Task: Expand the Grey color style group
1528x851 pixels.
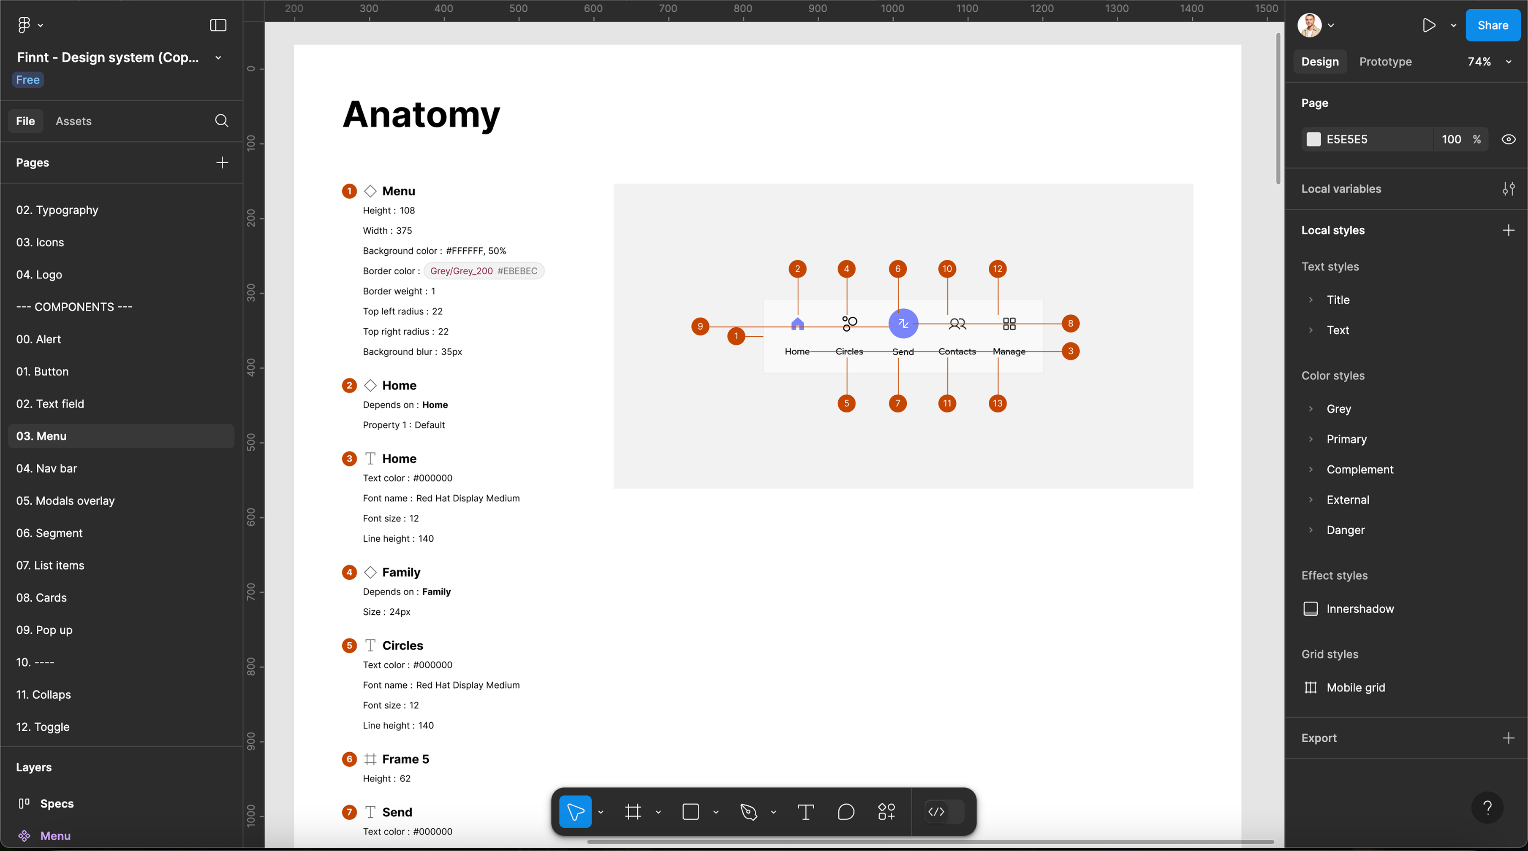Action: pyautogui.click(x=1310, y=409)
